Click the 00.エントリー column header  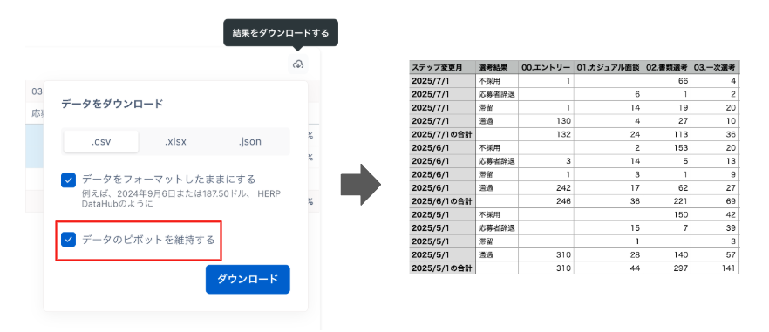547,67
